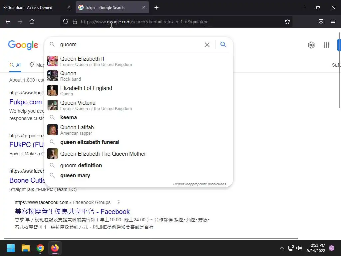
Task: Open the Boone Cutler result link
Action: (x=27, y=180)
